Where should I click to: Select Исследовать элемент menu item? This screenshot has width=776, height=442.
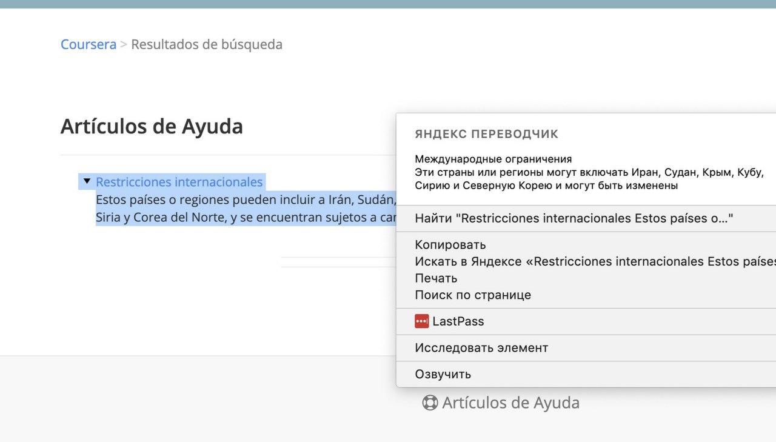586,348
